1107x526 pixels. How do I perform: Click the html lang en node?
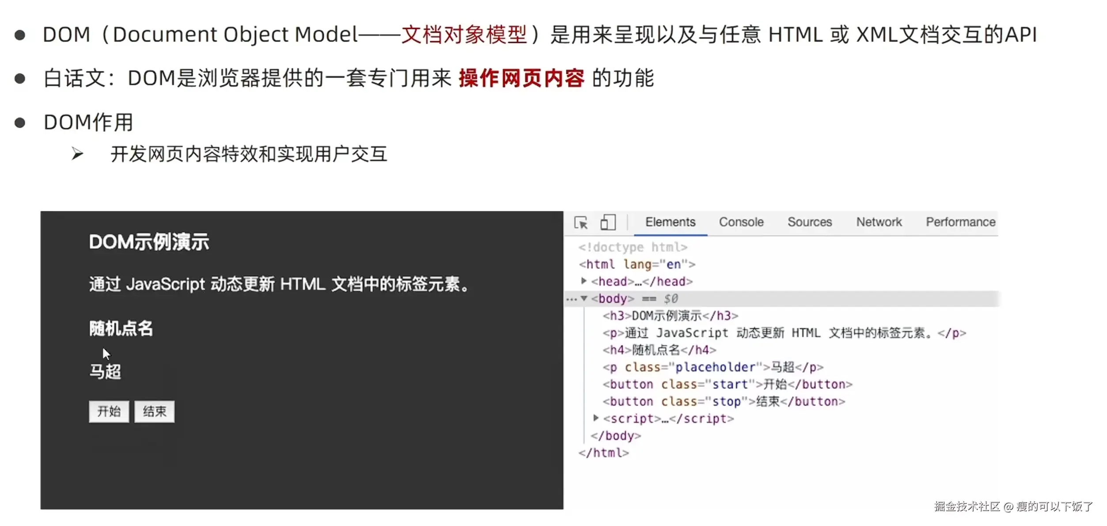tap(637, 265)
